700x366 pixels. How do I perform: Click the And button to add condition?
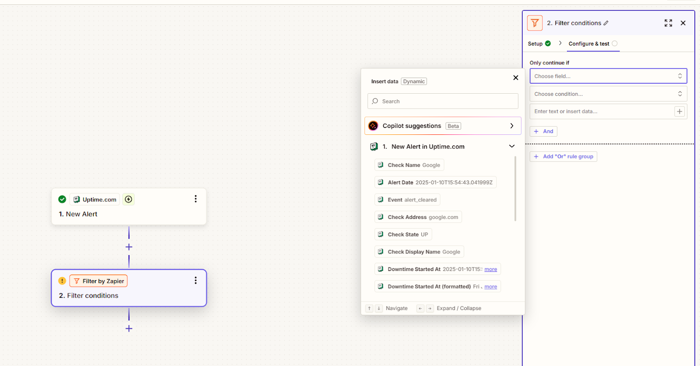543,131
